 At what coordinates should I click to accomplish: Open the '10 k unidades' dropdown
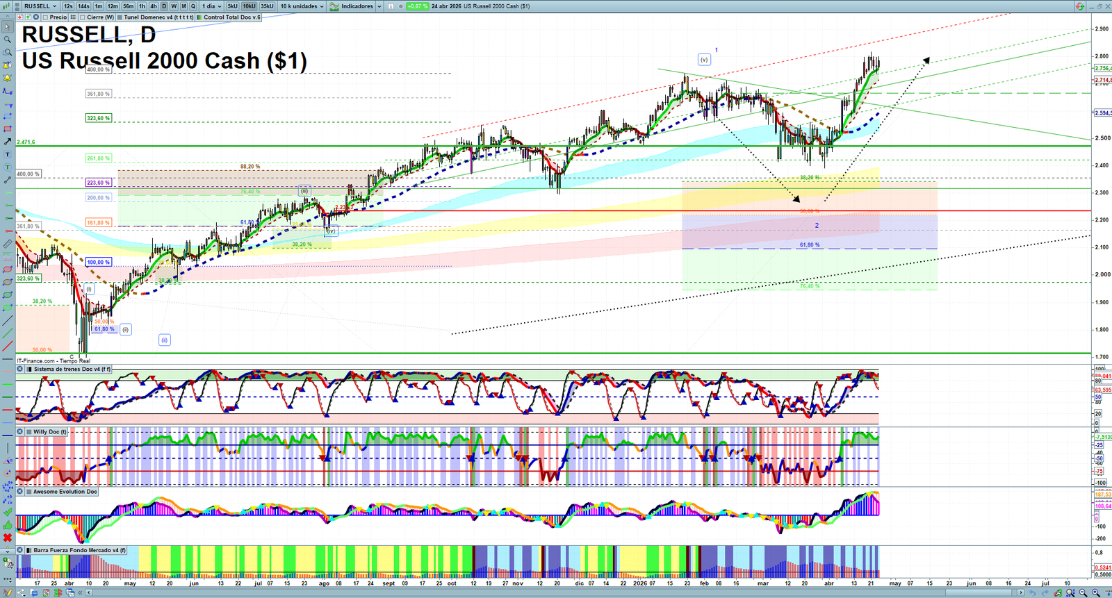(x=302, y=6)
